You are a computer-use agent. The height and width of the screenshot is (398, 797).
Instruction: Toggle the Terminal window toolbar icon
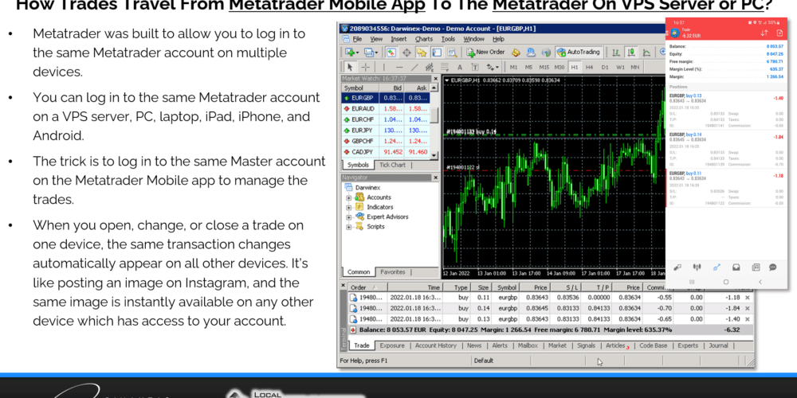(436, 53)
